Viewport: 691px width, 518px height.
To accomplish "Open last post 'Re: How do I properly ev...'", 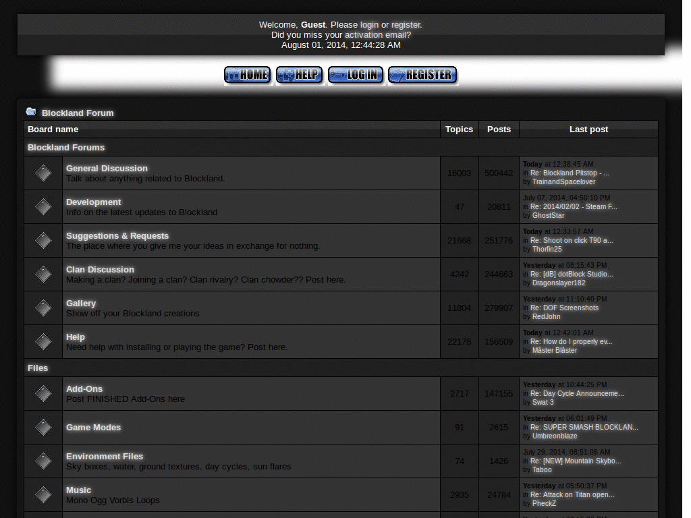I will [x=571, y=341].
